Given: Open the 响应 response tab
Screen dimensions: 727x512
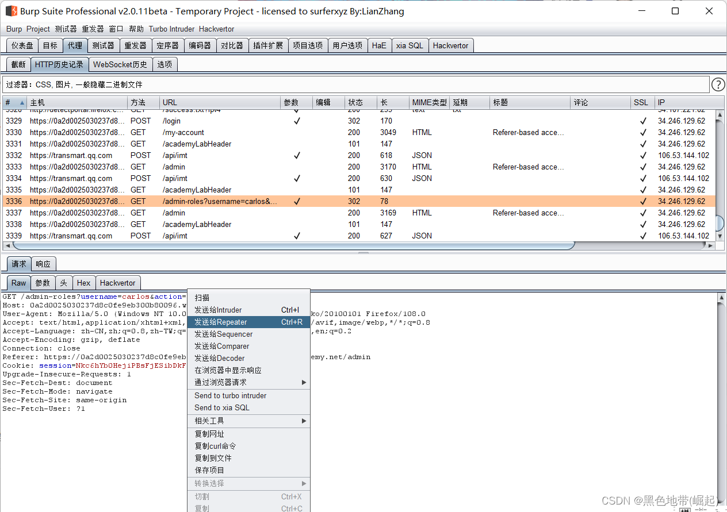Looking at the screenshot, I should coord(43,264).
